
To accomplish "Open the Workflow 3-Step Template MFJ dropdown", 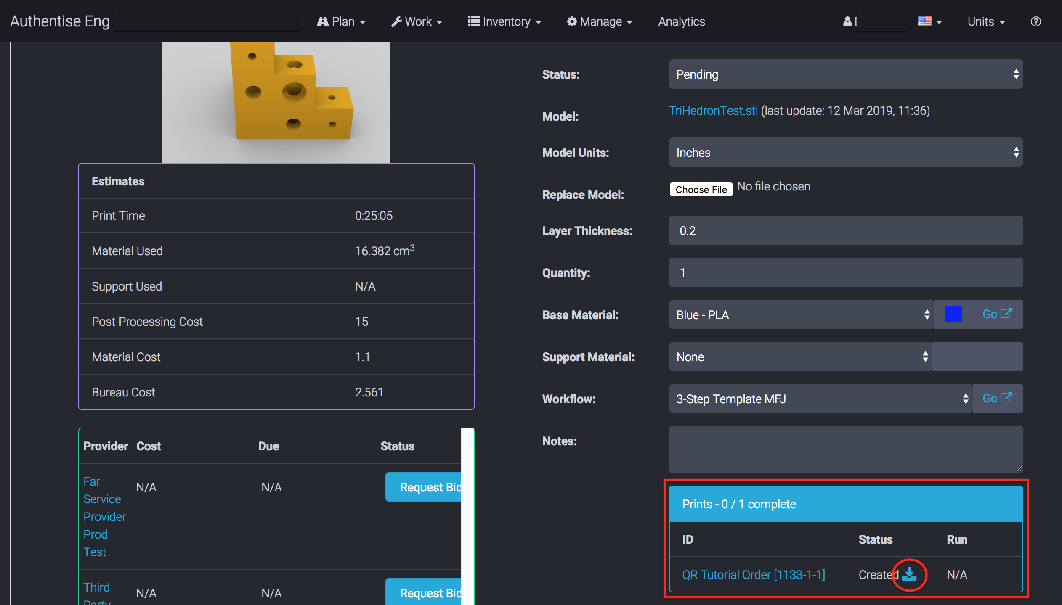I will [x=820, y=399].
